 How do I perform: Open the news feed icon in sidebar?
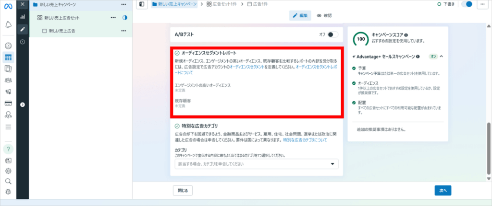tap(9, 160)
